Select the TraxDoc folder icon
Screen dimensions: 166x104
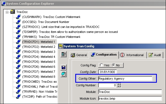point(13,12)
